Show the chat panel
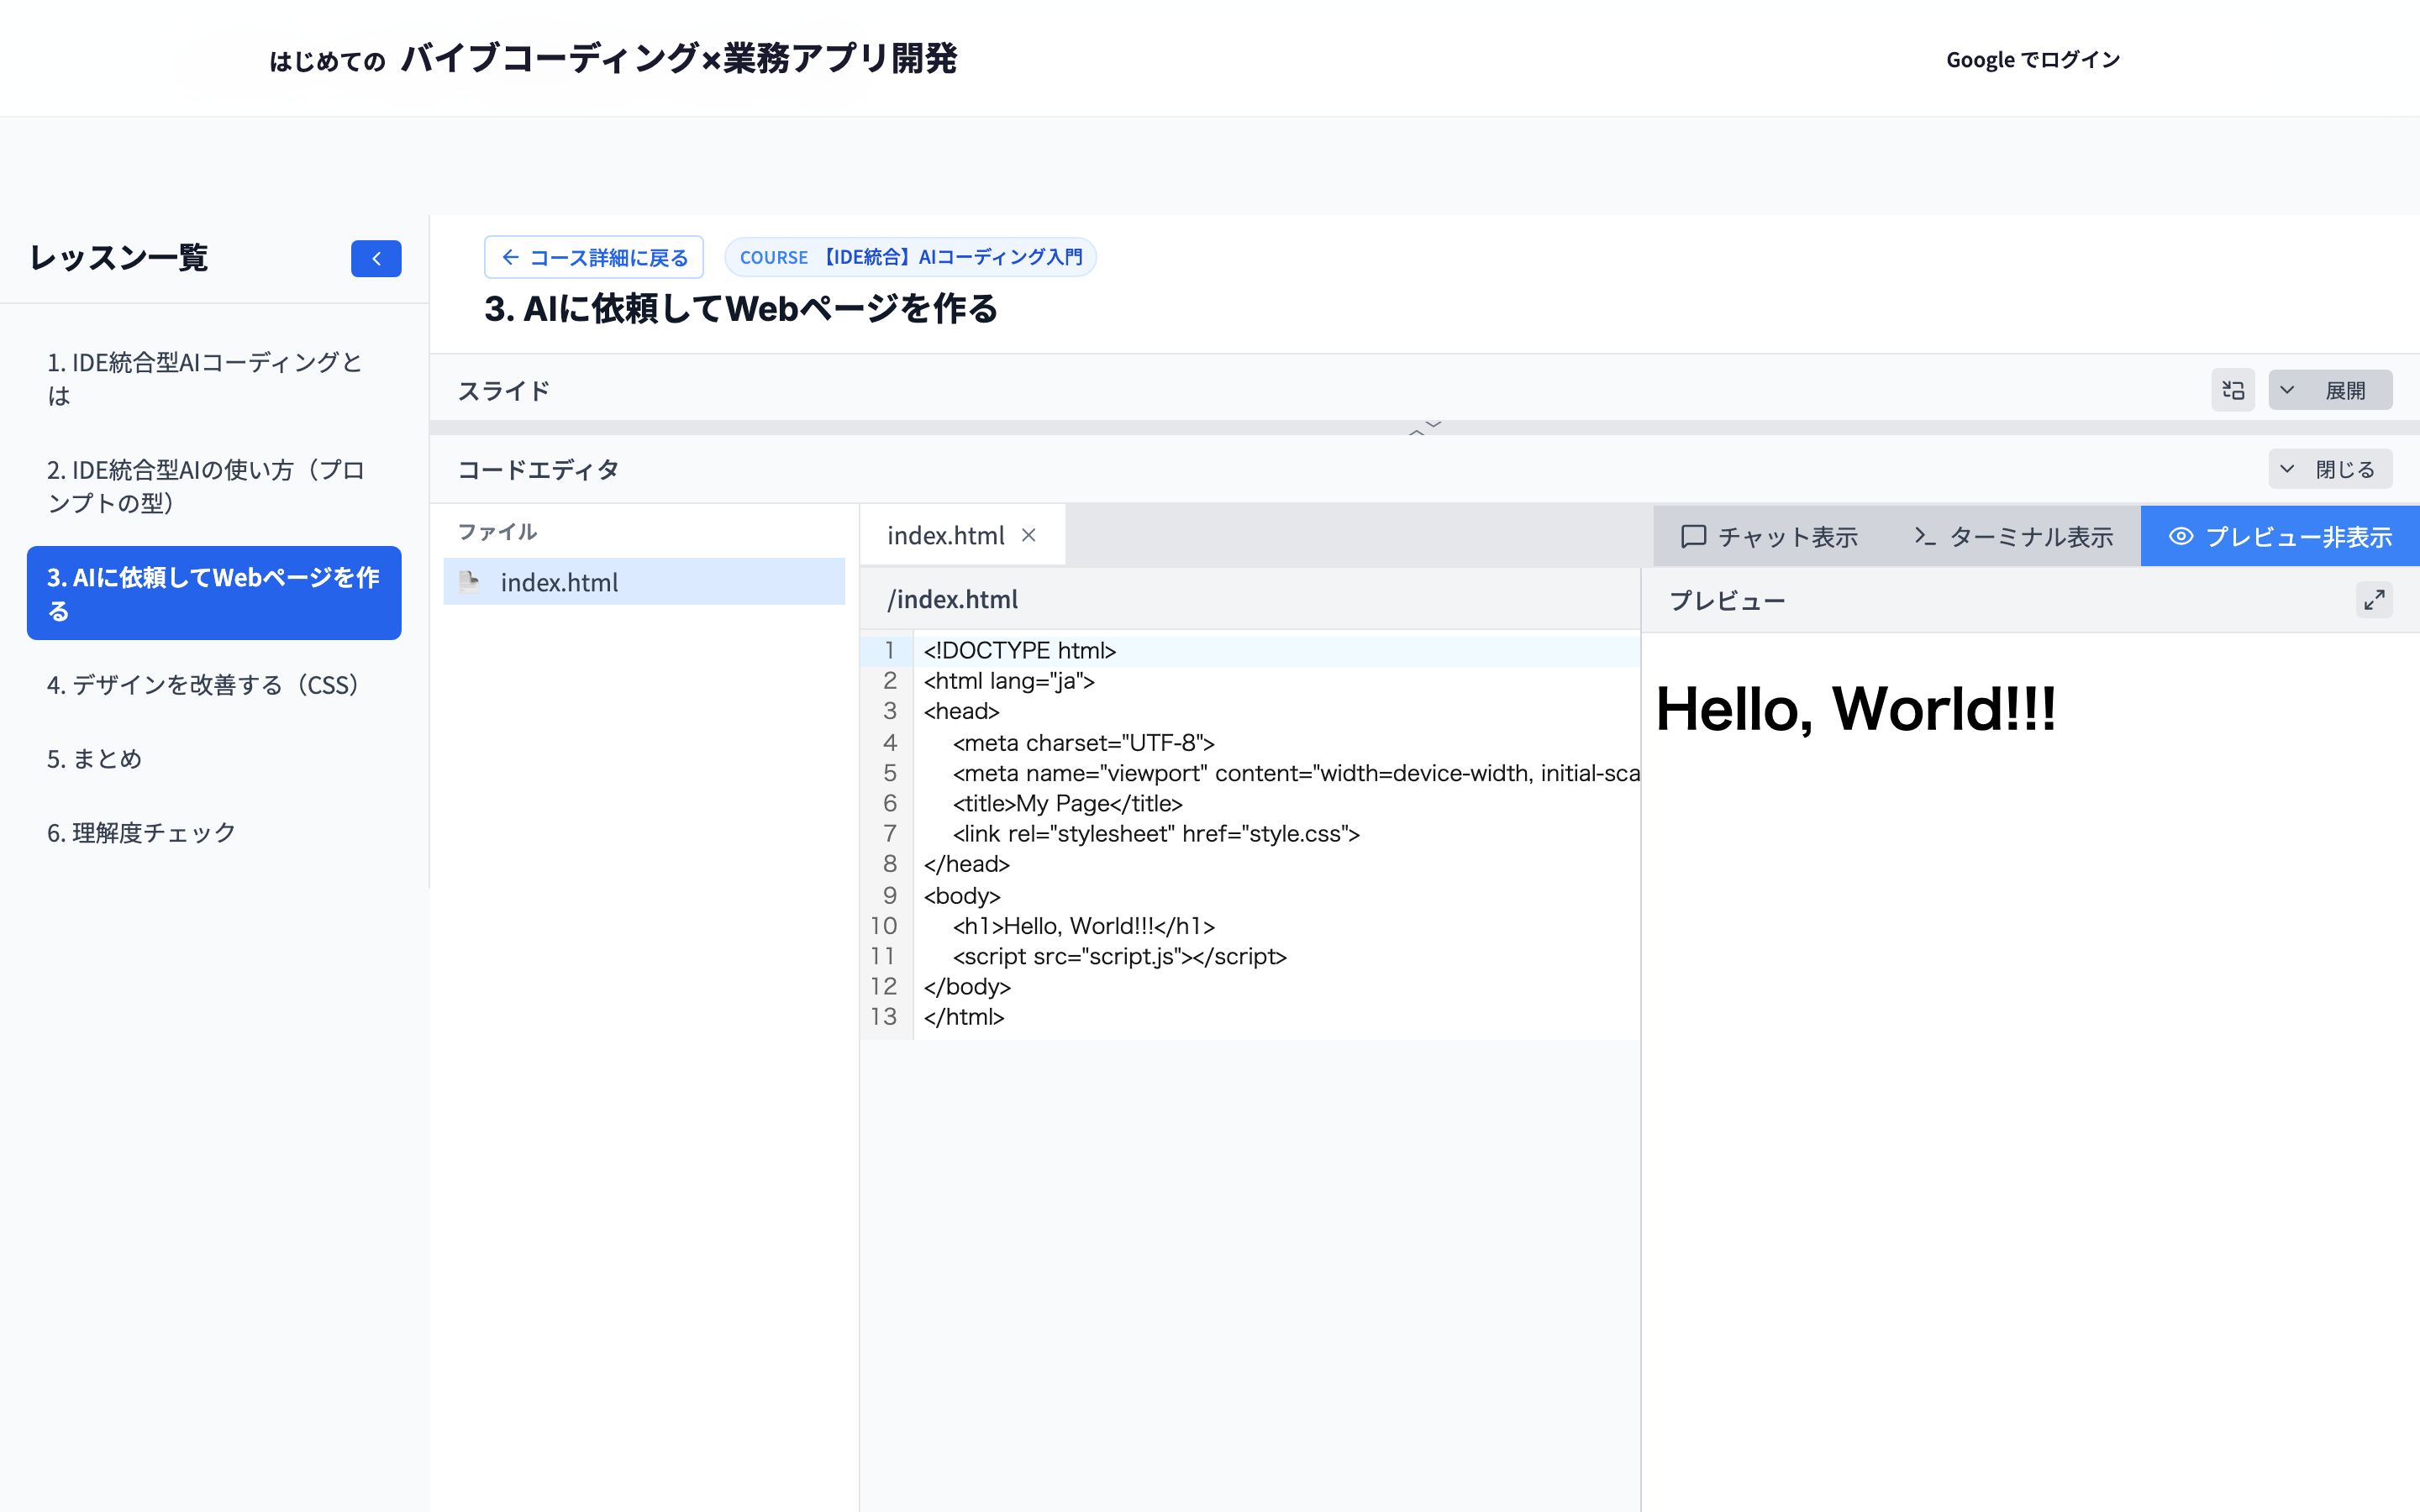Image resolution: width=2420 pixels, height=1512 pixels. [x=1769, y=537]
